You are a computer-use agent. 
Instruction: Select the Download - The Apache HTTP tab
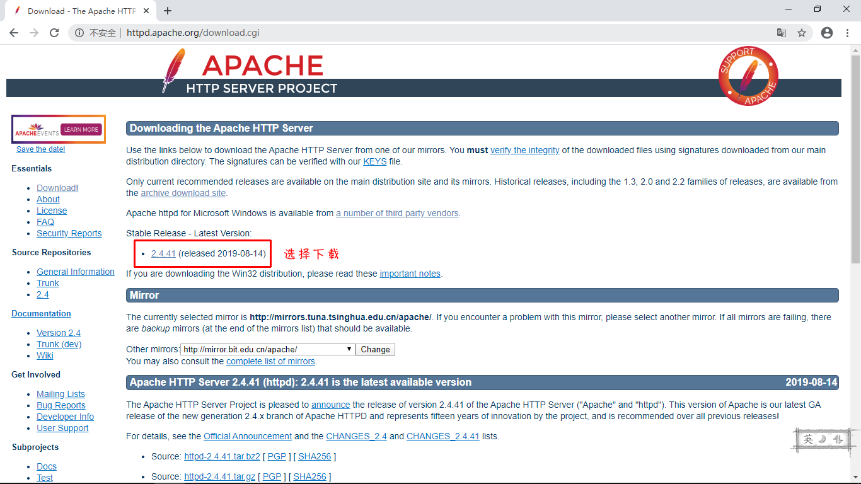click(x=81, y=11)
